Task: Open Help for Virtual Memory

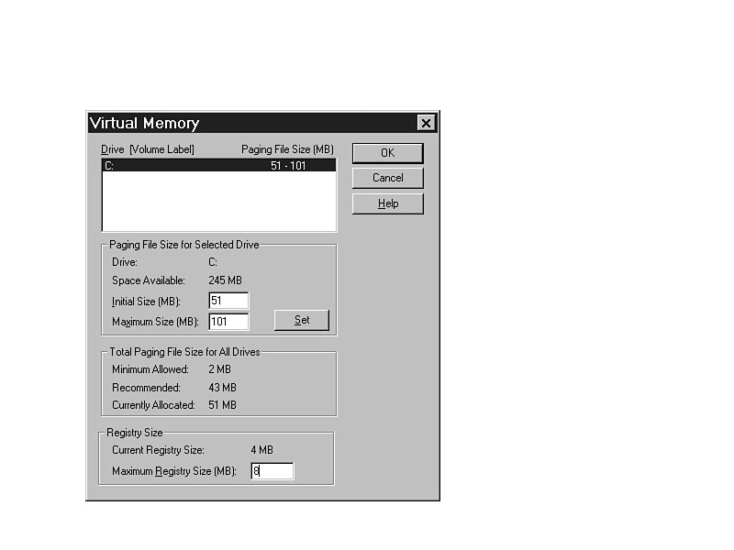Action: click(387, 203)
